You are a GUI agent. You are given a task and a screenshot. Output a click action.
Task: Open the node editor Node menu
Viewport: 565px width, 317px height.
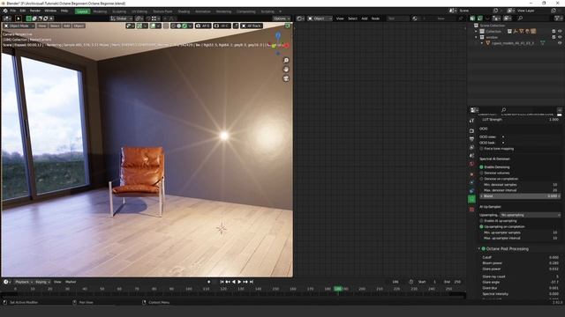(375, 18)
